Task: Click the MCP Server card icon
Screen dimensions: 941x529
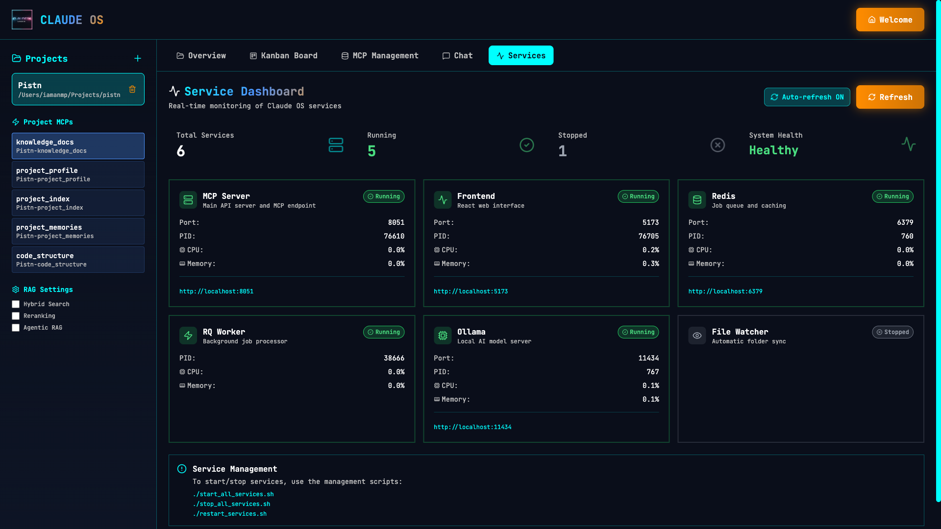Action: [188, 200]
